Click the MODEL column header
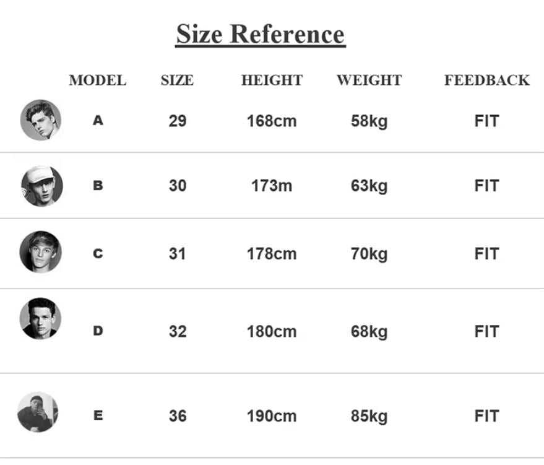This screenshot has width=544, height=465. 98,80
